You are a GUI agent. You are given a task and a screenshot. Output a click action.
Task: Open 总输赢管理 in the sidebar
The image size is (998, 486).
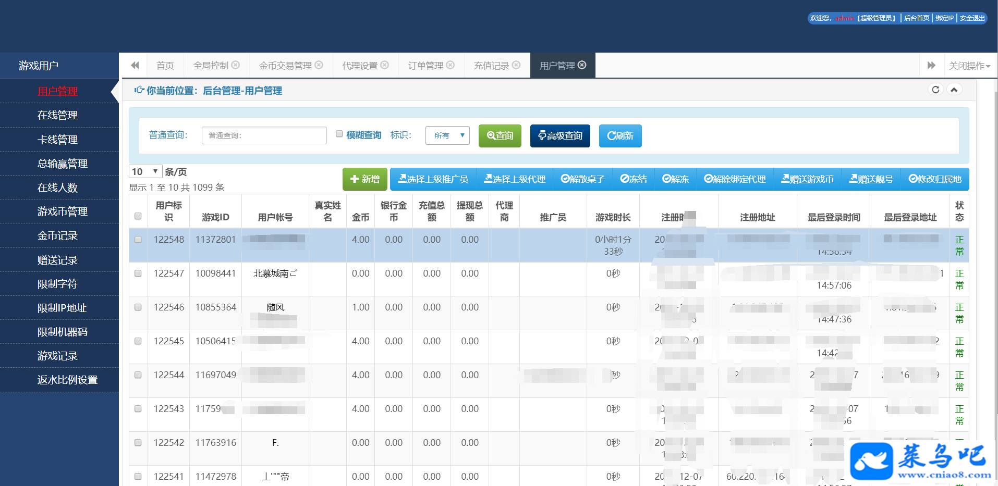click(59, 164)
